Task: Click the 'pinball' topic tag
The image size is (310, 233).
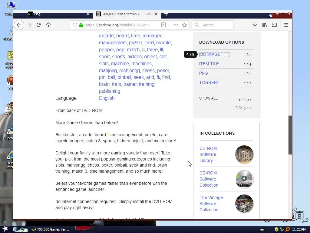Action: pos(124,77)
